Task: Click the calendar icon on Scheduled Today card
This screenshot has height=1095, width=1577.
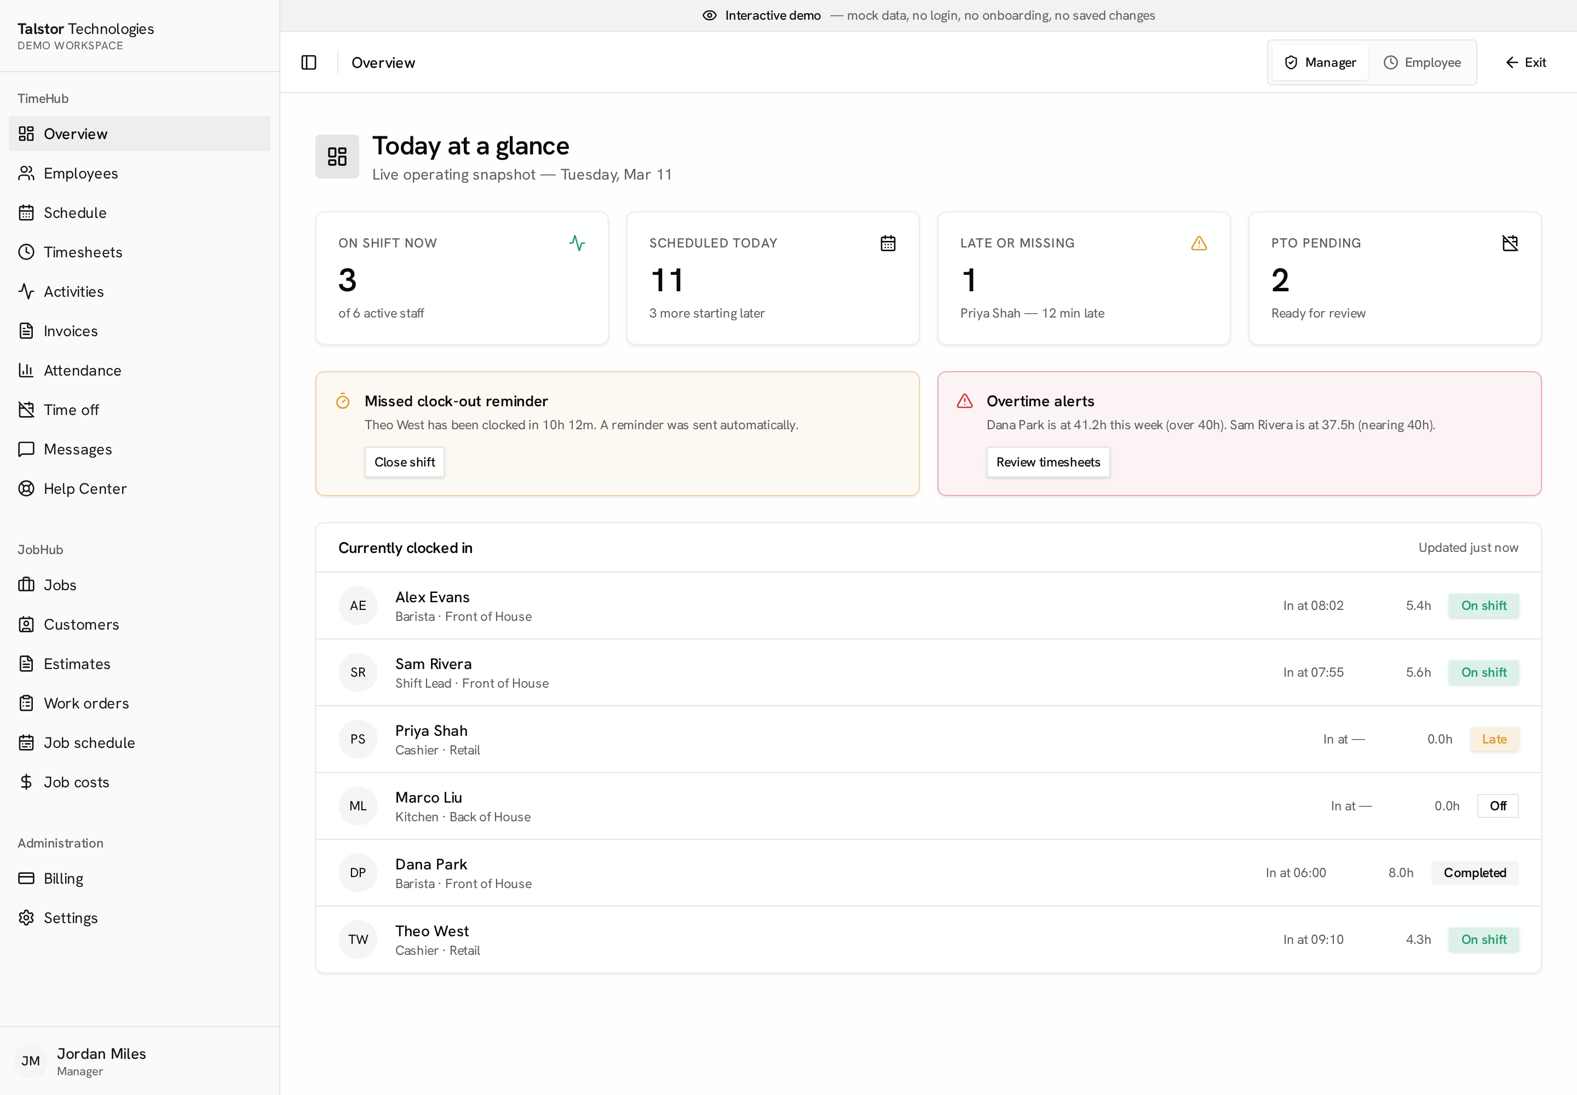Action: tap(888, 243)
